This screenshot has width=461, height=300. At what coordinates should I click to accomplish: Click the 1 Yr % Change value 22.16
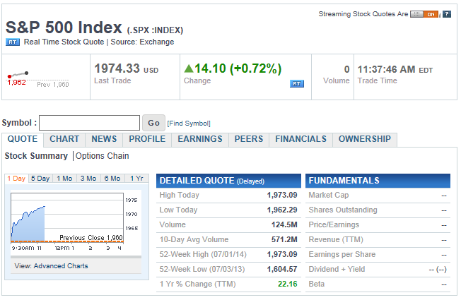[x=288, y=284]
